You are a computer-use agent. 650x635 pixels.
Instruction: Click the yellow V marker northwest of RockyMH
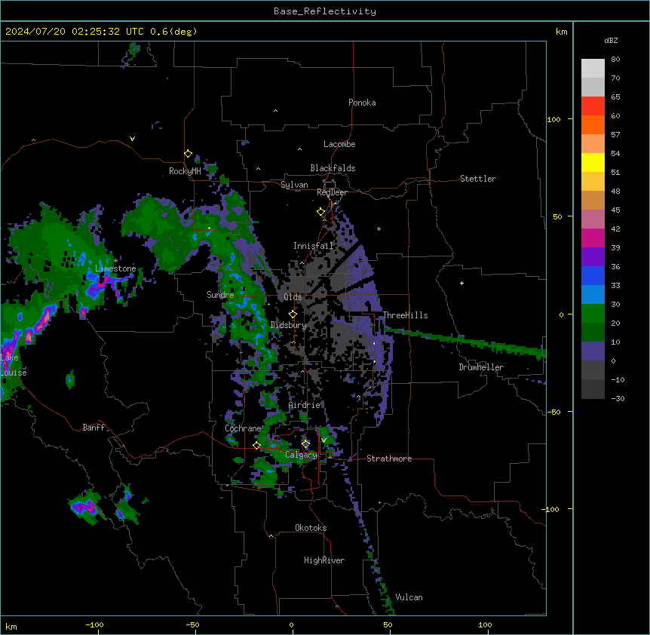[132, 139]
